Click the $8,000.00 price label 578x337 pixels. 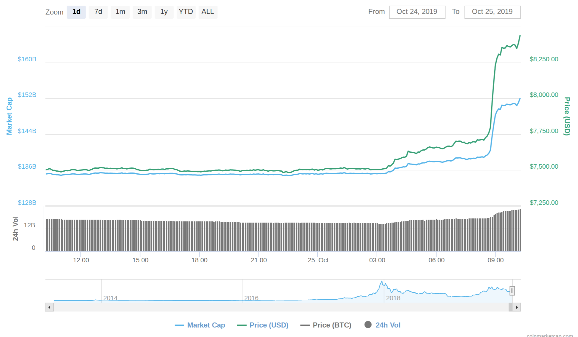[544, 95]
